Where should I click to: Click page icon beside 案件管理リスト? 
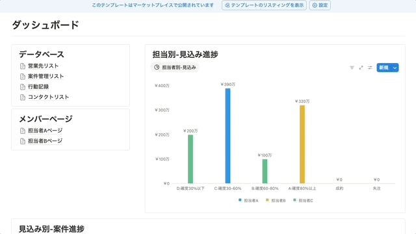click(23, 77)
